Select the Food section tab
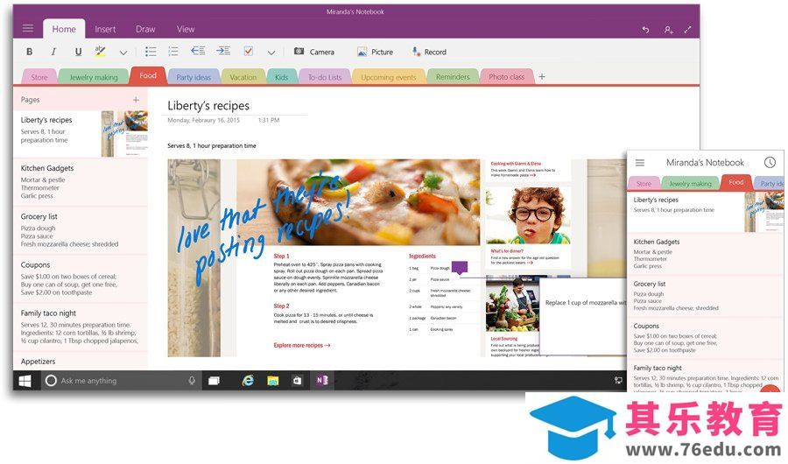The height and width of the screenshot is (464, 788). point(148,75)
